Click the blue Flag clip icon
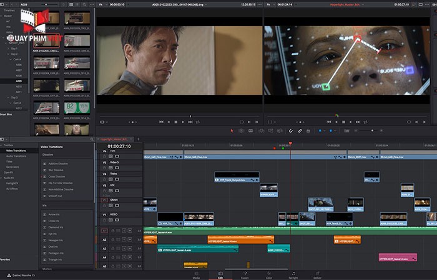Screen dimensions: 437x280 click(321, 131)
